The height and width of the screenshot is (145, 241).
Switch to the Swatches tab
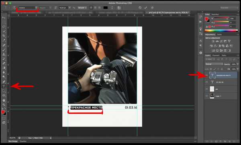click(x=215, y=14)
